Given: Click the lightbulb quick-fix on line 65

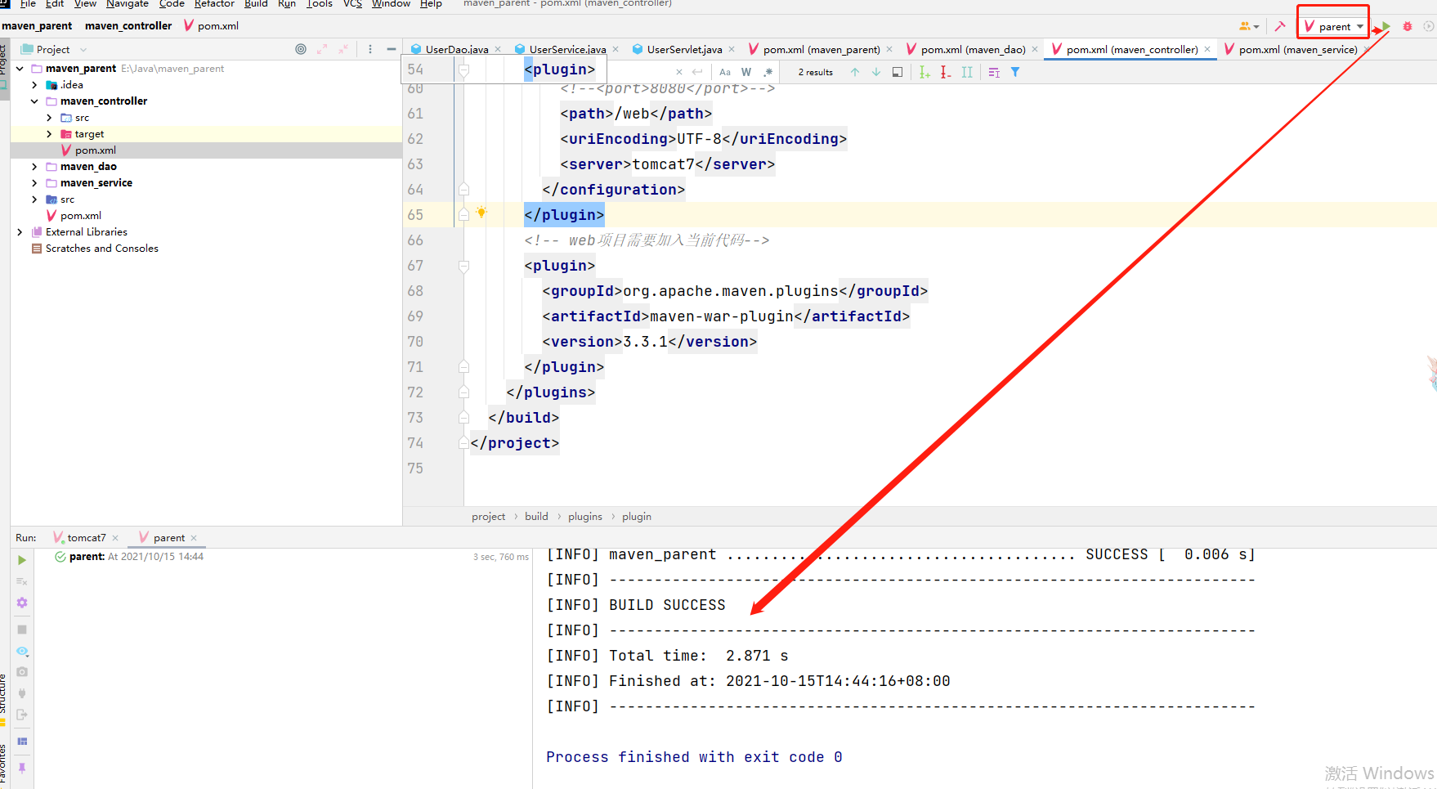Looking at the screenshot, I should click(x=481, y=213).
